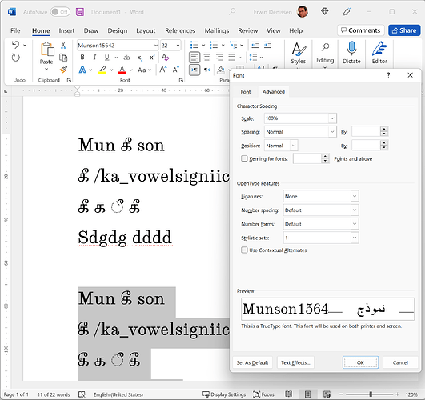Select the Advanced tab in dialog
425x400 pixels.
click(x=274, y=91)
